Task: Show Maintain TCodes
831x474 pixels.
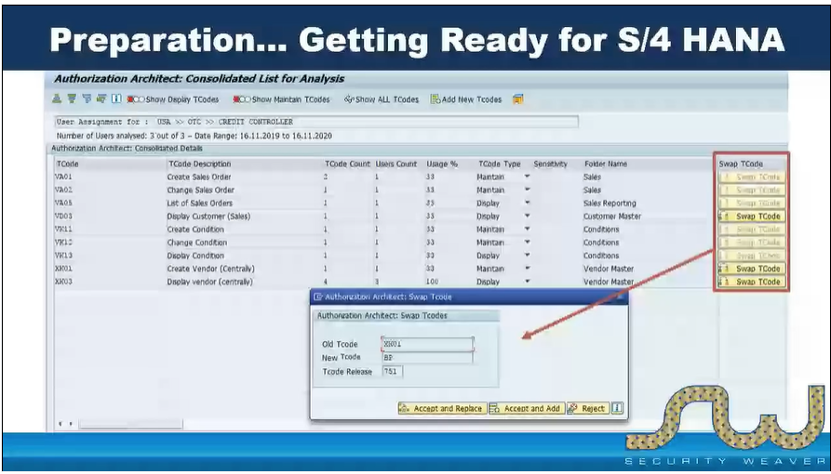Action: [x=290, y=99]
